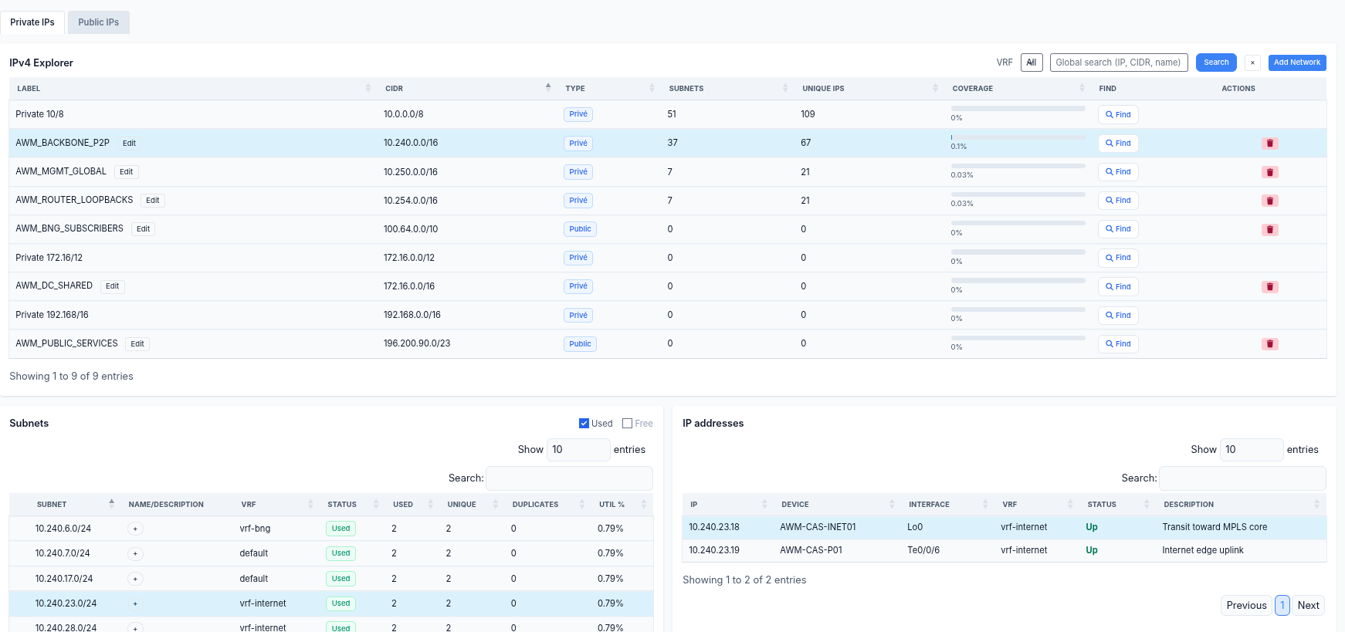Clear the global search with × button
Viewport: 1345px width, 632px height.
click(x=1252, y=63)
